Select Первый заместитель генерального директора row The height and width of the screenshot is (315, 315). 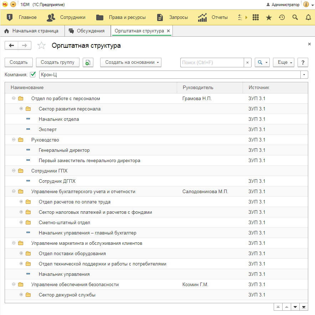click(156, 160)
